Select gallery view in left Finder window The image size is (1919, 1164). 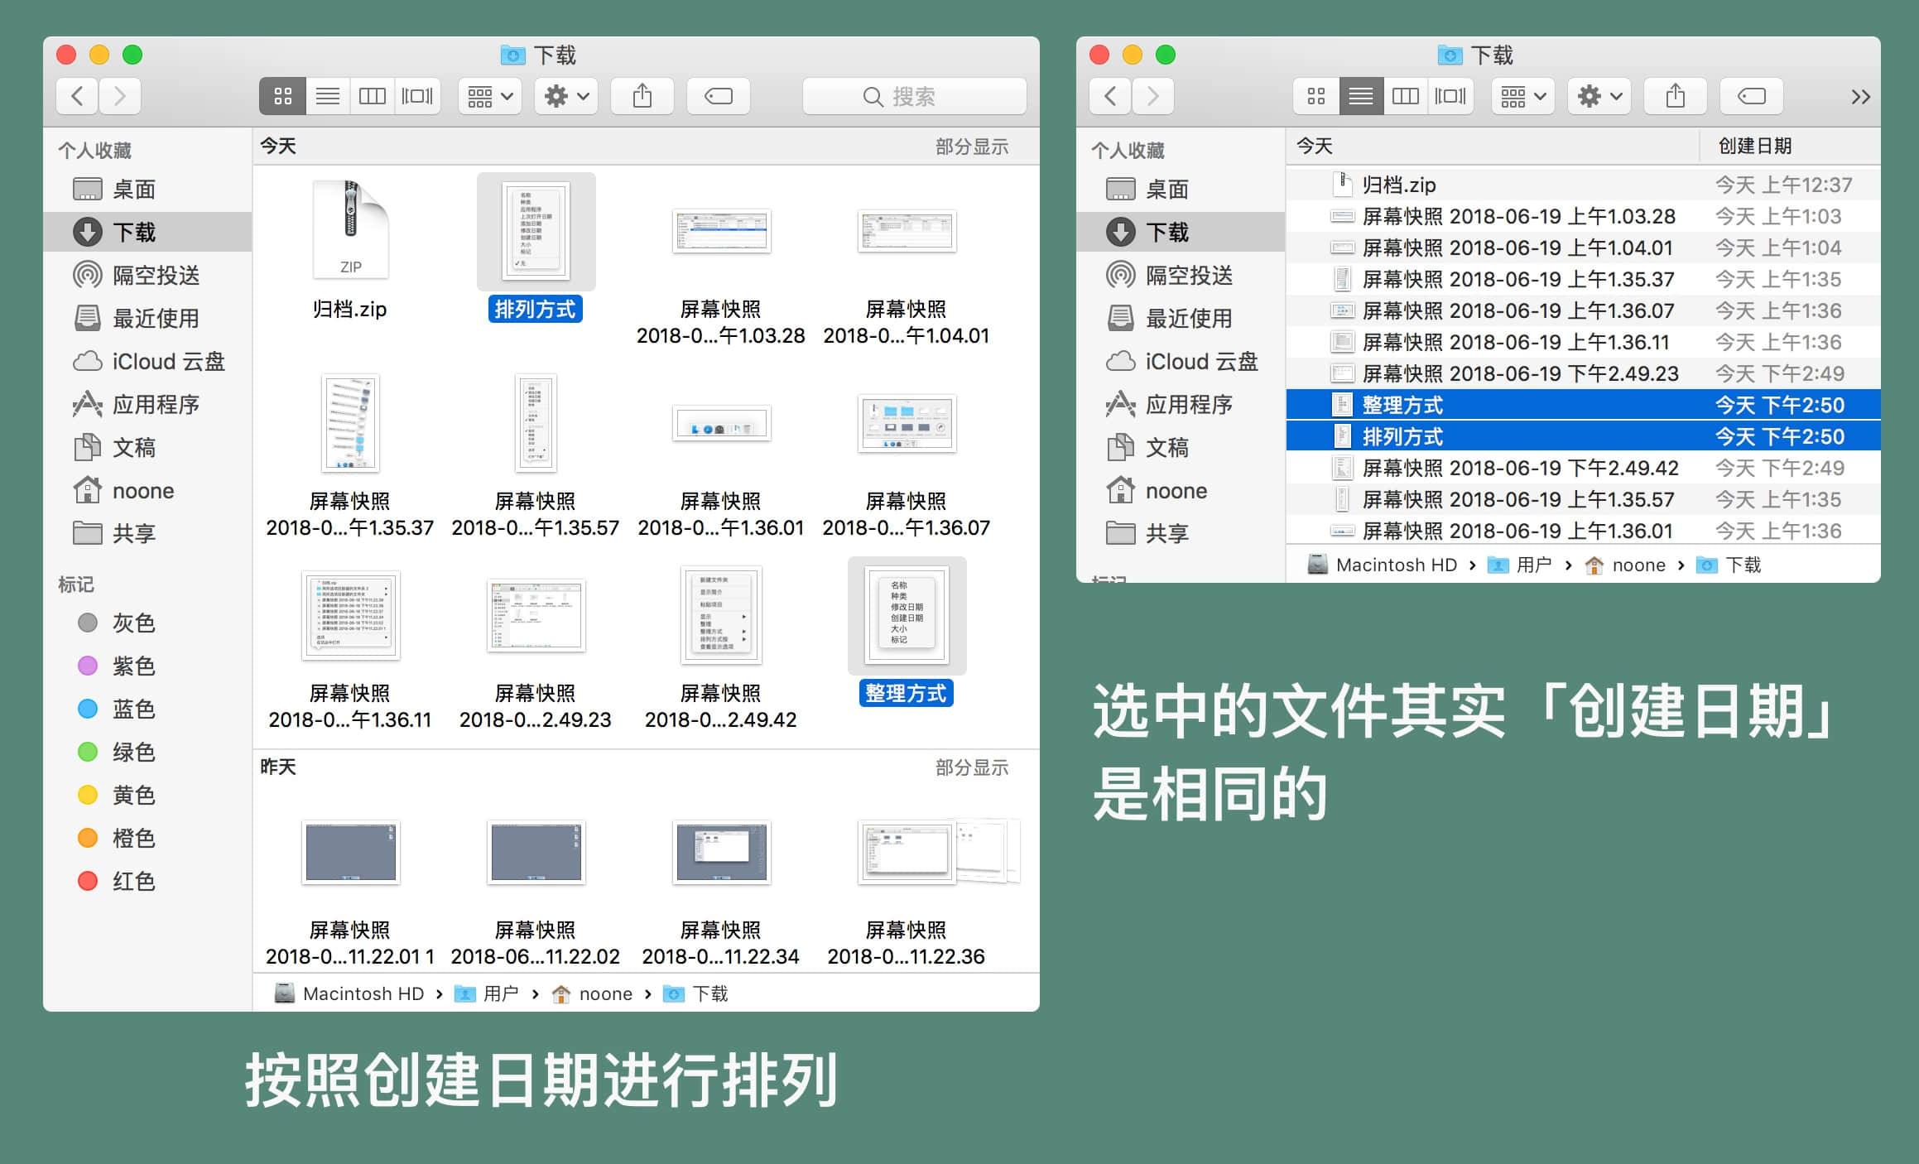(x=417, y=97)
